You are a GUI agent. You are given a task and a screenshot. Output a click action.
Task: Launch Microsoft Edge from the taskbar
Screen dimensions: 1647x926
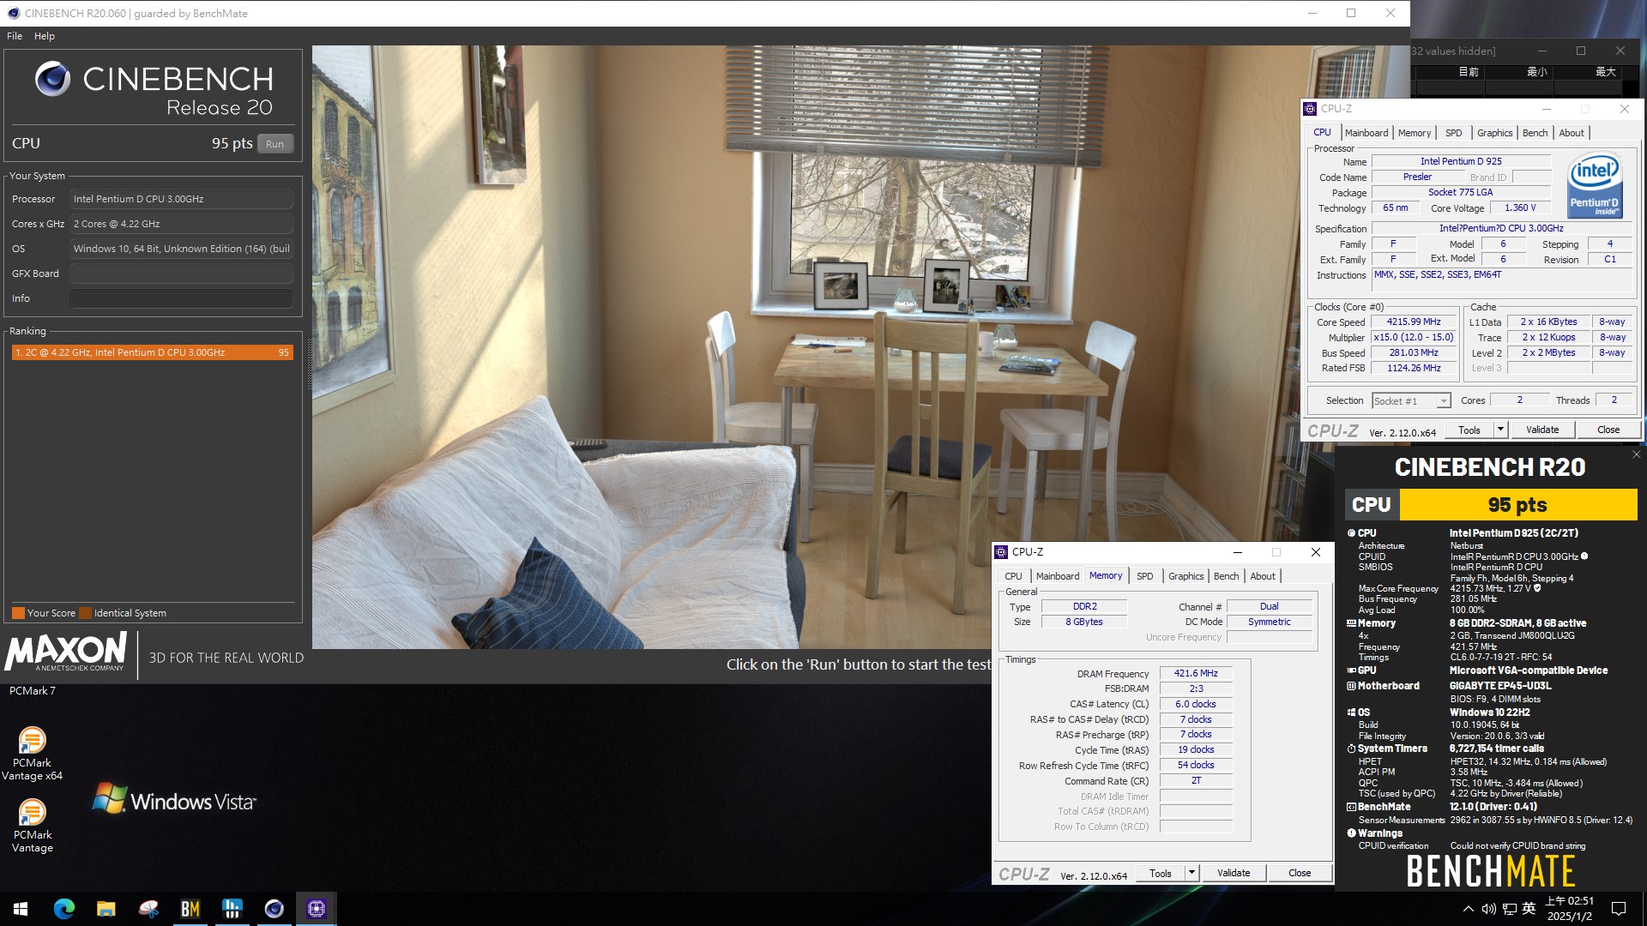coord(63,909)
